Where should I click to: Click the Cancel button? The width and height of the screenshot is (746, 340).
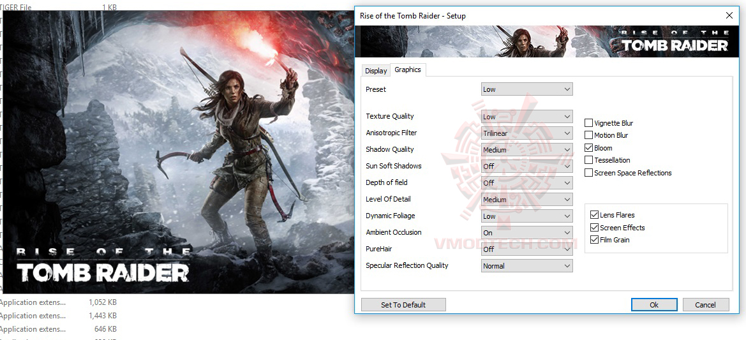706,305
